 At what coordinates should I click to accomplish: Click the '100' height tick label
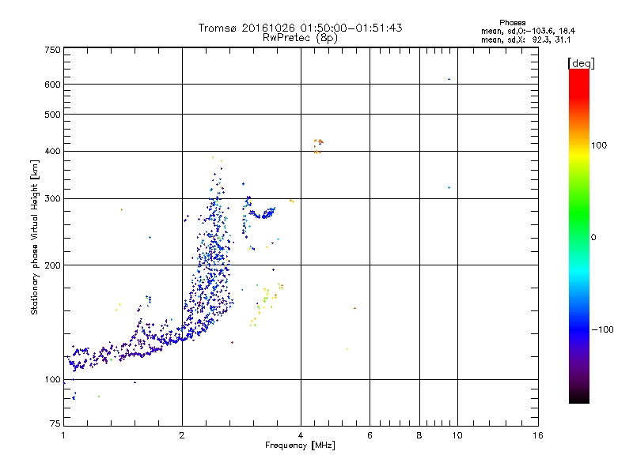52,380
